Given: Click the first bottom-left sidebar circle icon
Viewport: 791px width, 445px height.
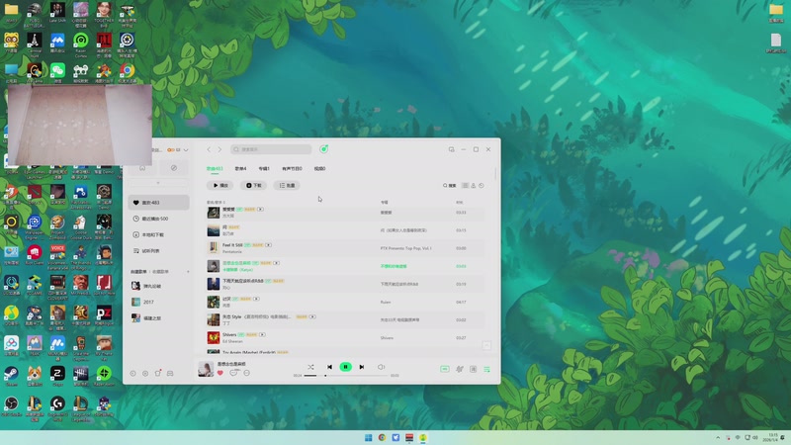Looking at the screenshot, I should coord(132,374).
